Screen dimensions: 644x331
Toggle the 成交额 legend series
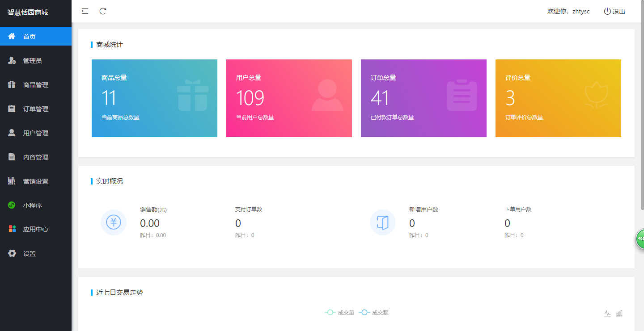[374, 313]
